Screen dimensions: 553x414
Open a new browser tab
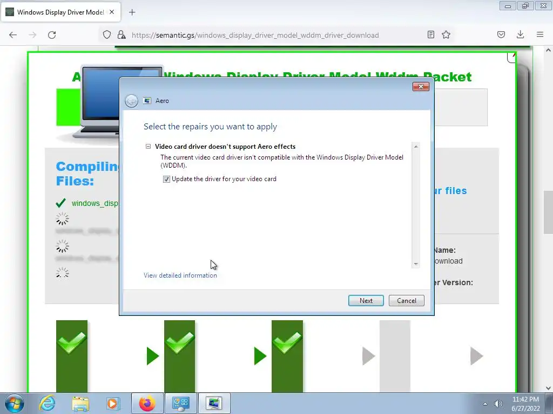click(132, 12)
